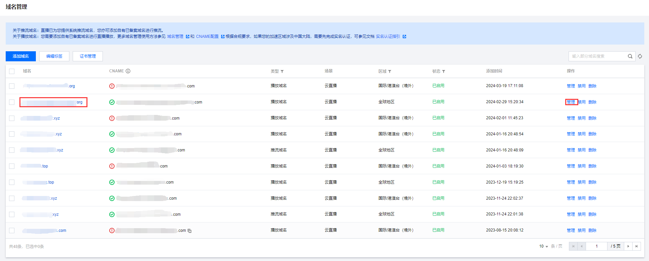649x261 pixels.
Task: Click red CNAME warning icon in 2024-02-01 row
Action: click(112, 118)
